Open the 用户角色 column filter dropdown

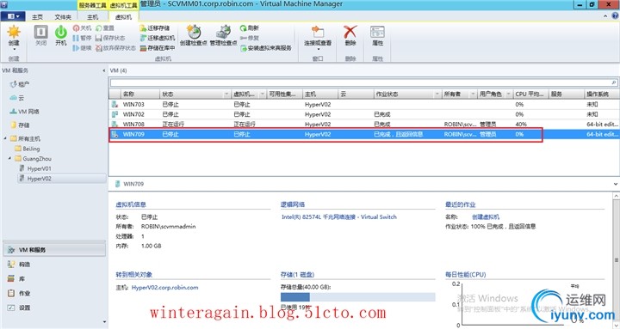click(x=508, y=94)
